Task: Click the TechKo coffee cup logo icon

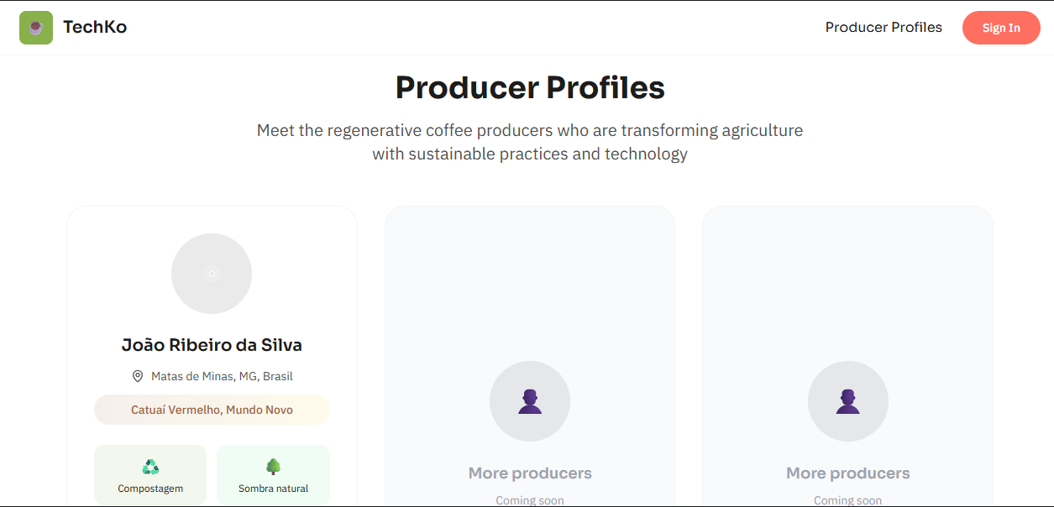Action: (x=36, y=28)
